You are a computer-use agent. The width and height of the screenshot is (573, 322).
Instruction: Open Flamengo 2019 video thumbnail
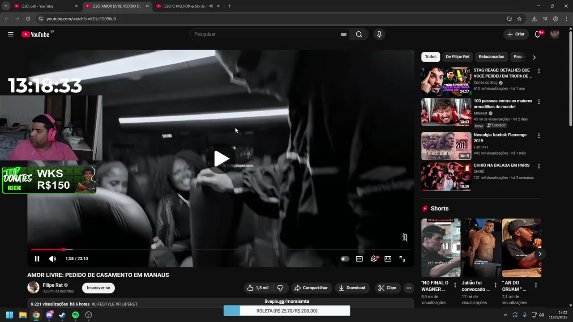[x=446, y=146]
